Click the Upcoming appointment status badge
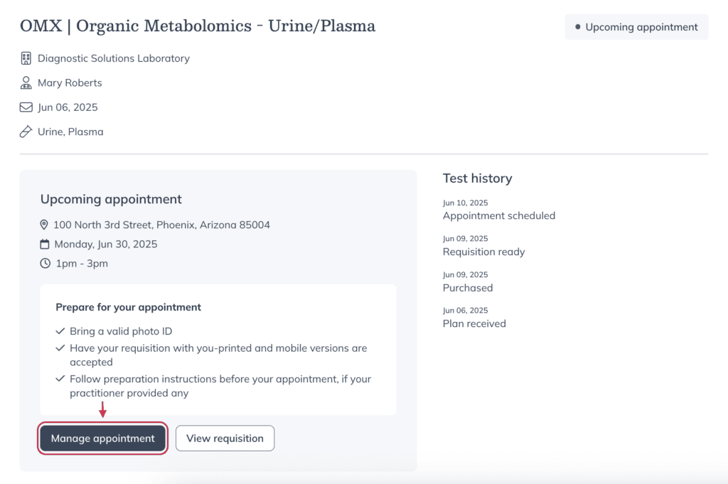The width and height of the screenshot is (728, 484). [x=636, y=27]
